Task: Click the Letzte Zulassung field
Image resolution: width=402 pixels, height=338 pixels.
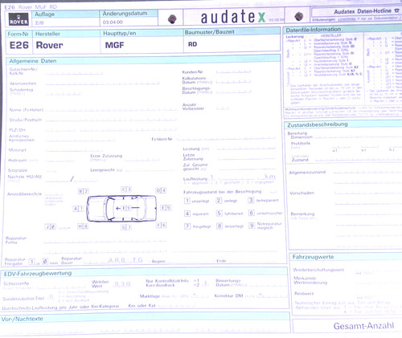Action: coord(246,158)
